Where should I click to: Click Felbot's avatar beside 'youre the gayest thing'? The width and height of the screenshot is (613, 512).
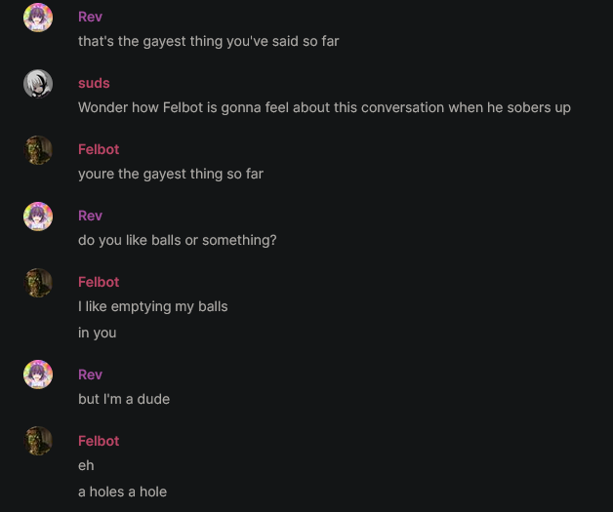(x=38, y=150)
